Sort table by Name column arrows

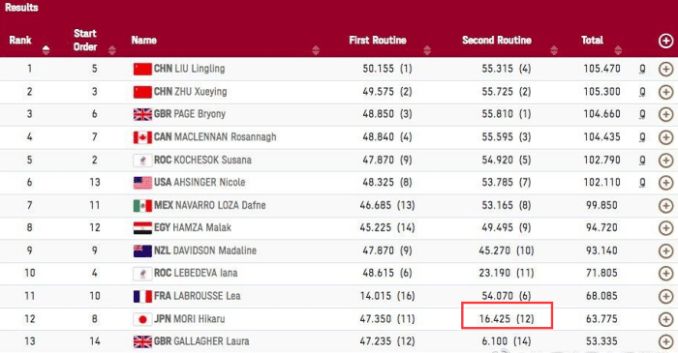click(x=316, y=50)
